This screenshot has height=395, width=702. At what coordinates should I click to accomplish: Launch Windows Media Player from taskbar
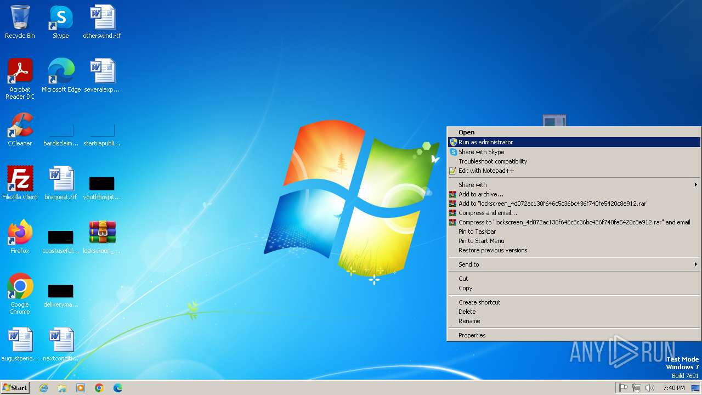pos(81,388)
